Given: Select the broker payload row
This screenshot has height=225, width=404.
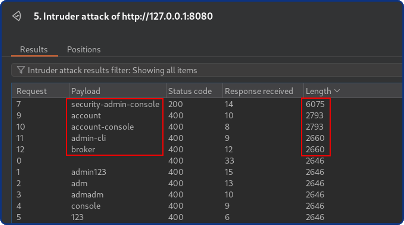Looking at the screenshot, I should [83, 149].
